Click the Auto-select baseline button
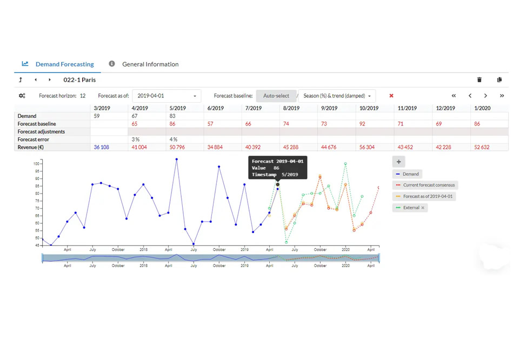This screenshot has height=346, width=519. click(x=276, y=96)
